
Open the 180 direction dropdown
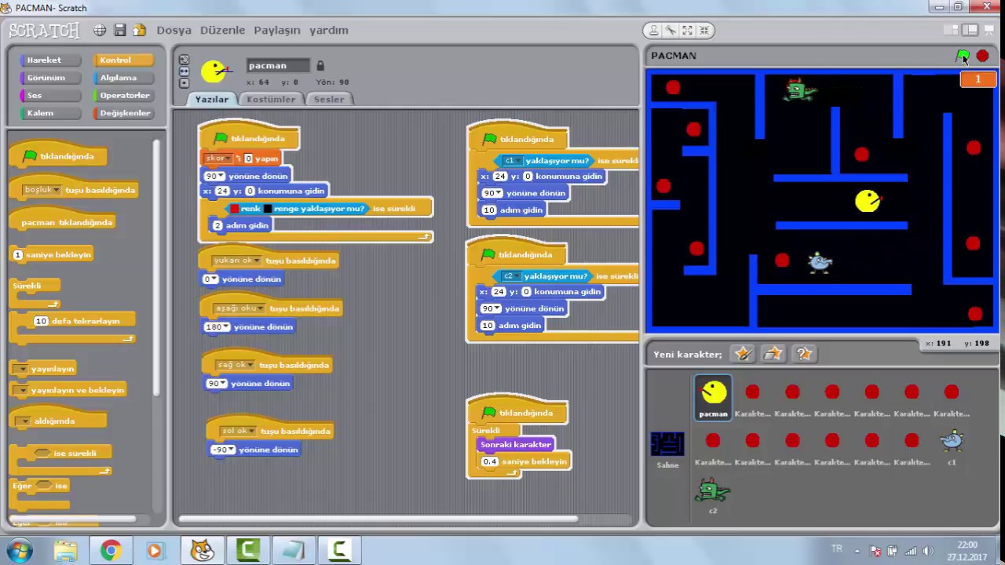pyautogui.click(x=217, y=327)
